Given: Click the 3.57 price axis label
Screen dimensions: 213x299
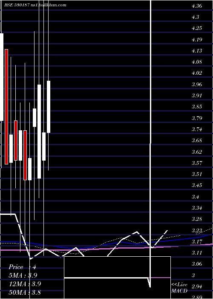Looking at the screenshot, I should [x=197, y=163].
